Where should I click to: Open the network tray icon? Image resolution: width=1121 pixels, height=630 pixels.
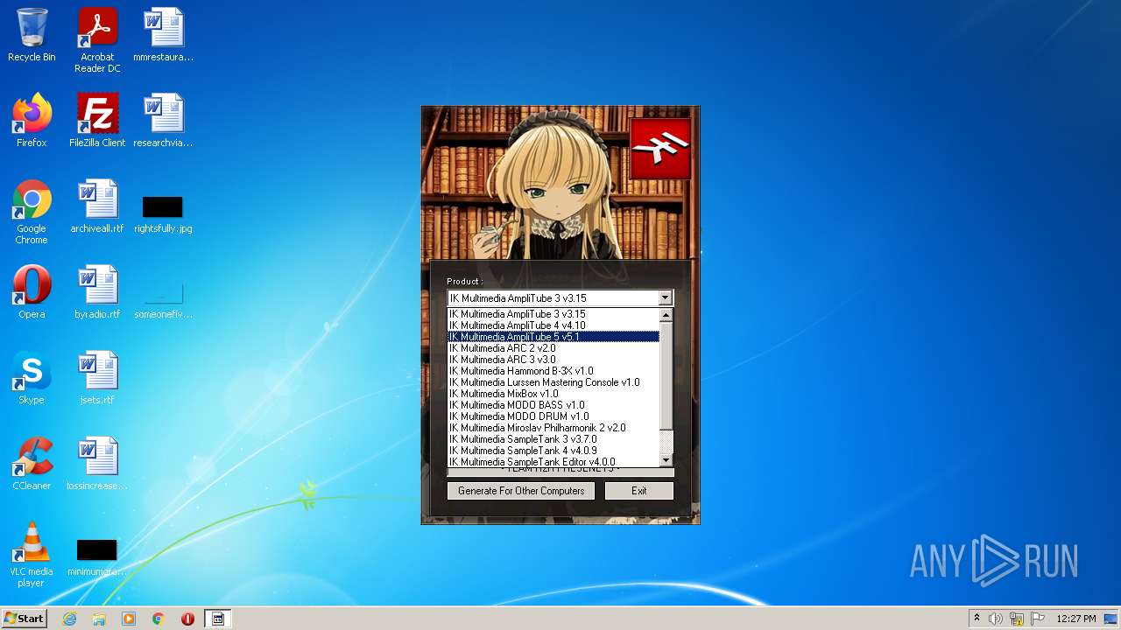pos(1017,619)
